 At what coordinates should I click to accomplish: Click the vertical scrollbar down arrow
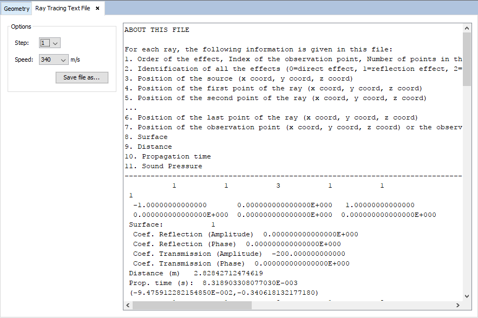(x=467, y=296)
